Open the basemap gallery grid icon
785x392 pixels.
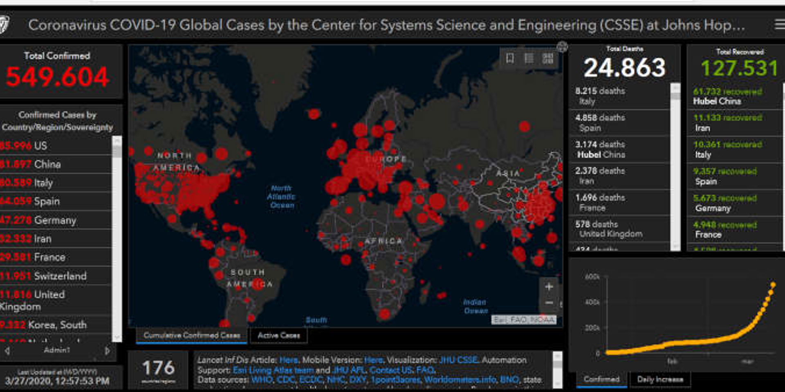548,58
